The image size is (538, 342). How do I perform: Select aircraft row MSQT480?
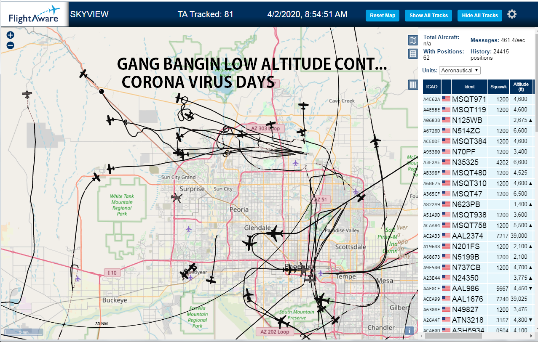point(479,173)
